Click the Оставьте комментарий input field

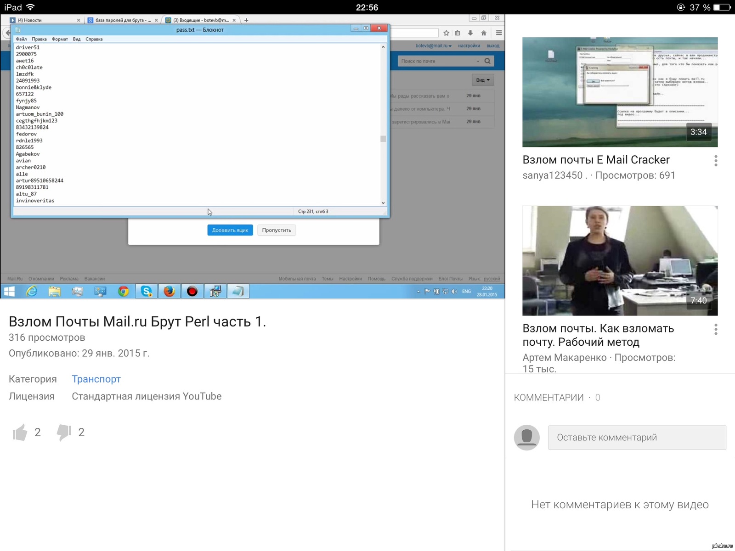[637, 438]
